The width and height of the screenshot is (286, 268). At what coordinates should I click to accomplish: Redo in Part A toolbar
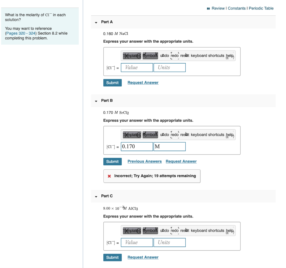(x=175, y=55)
